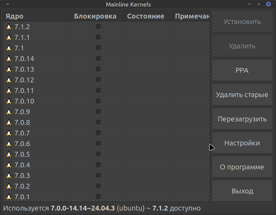
Task: Lock kernel 7.1.2 with its checkbox
Action: coord(98,26)
